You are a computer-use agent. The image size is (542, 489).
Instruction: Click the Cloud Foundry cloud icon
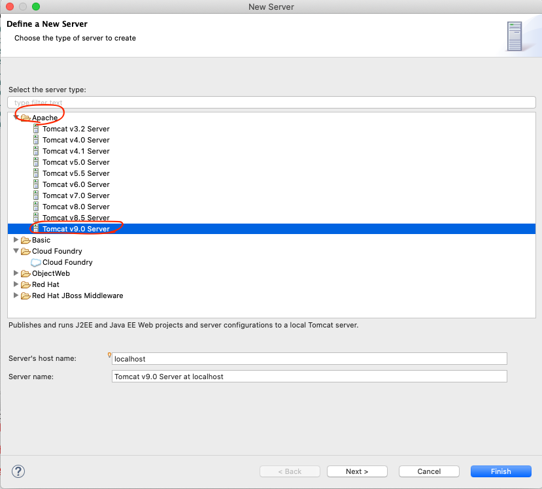[36, 263]
